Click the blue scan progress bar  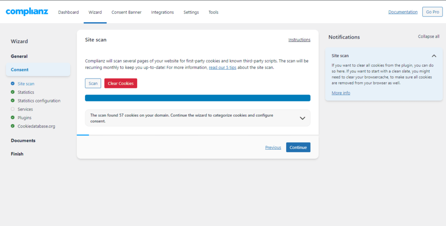pos(197,98)
